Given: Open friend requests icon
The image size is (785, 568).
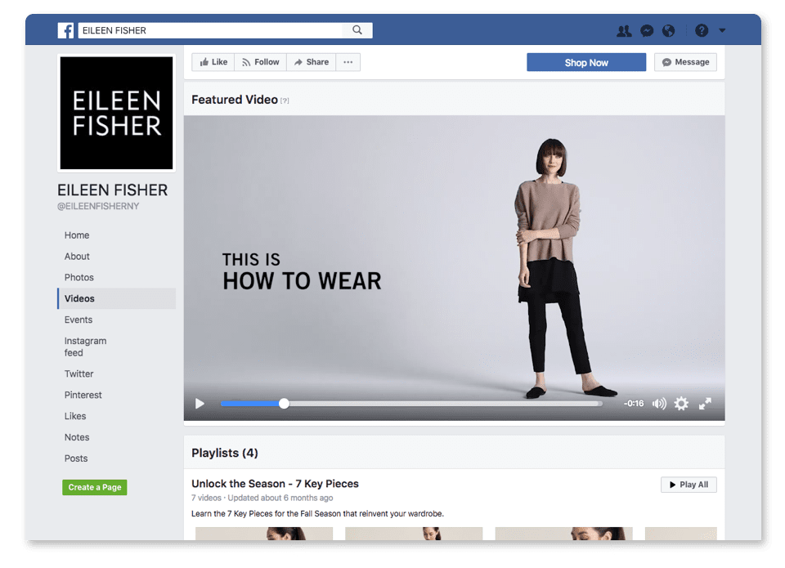Looking at the screenshot, I should coord(624,31).
